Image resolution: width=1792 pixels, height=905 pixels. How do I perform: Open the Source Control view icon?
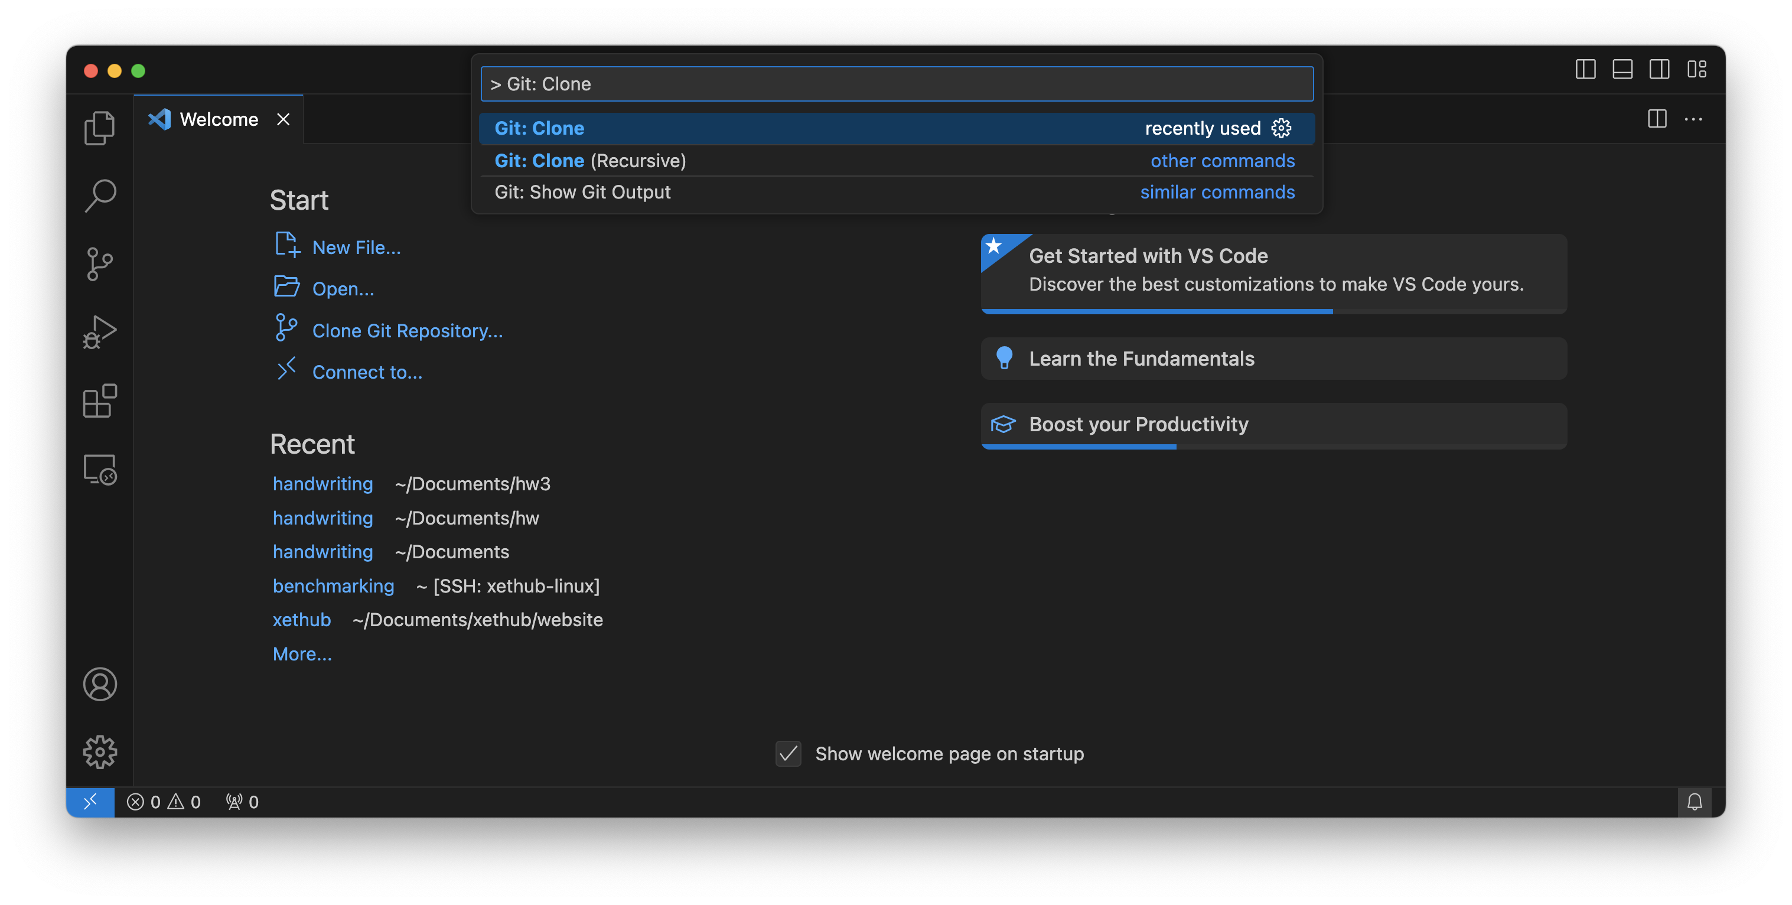click(99, 264)
